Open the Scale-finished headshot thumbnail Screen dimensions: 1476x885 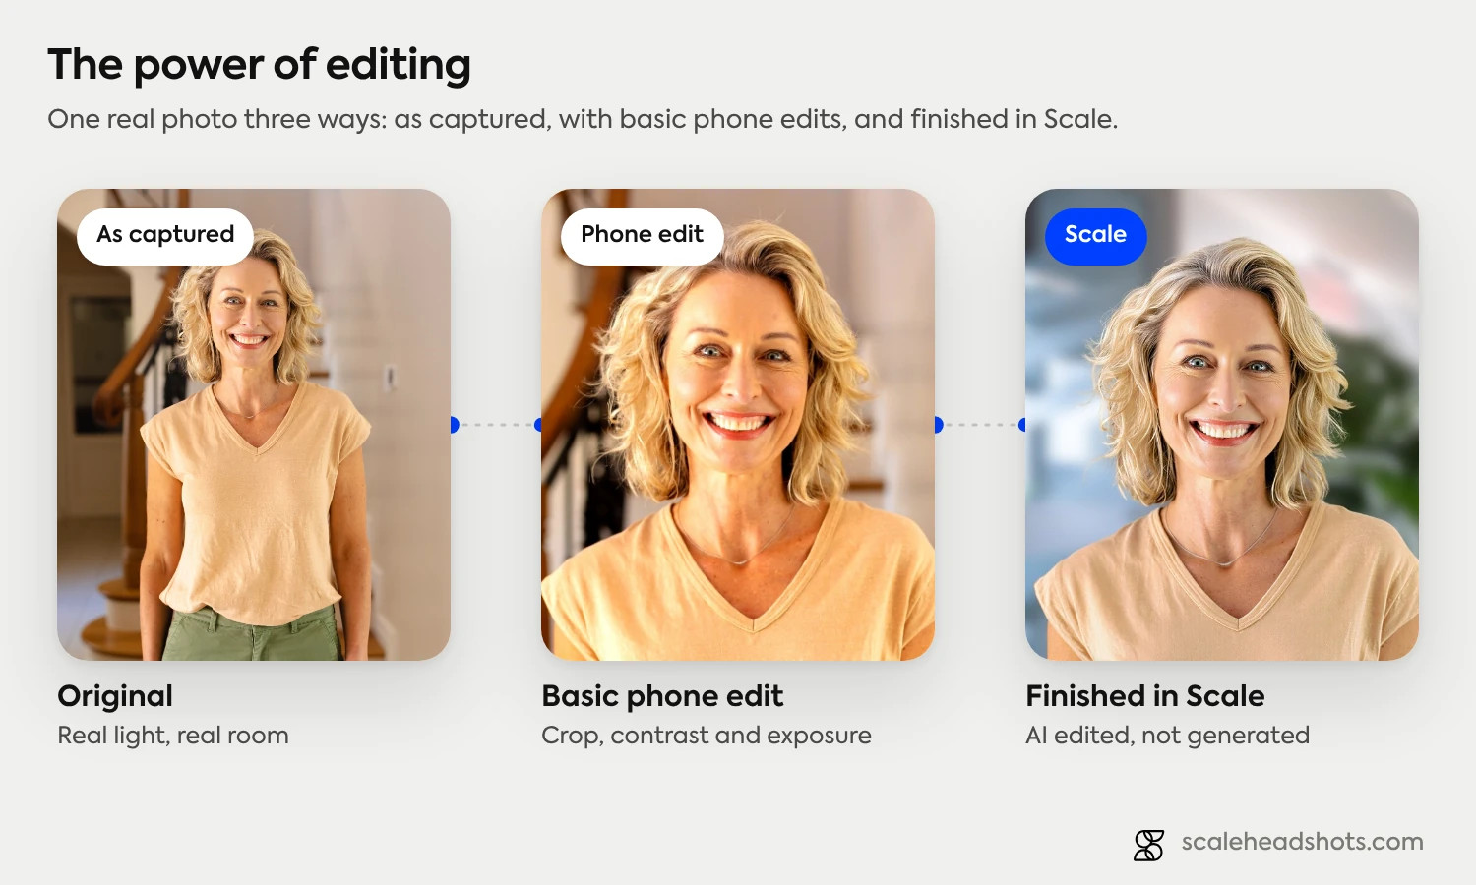[x=1222, y=425]
